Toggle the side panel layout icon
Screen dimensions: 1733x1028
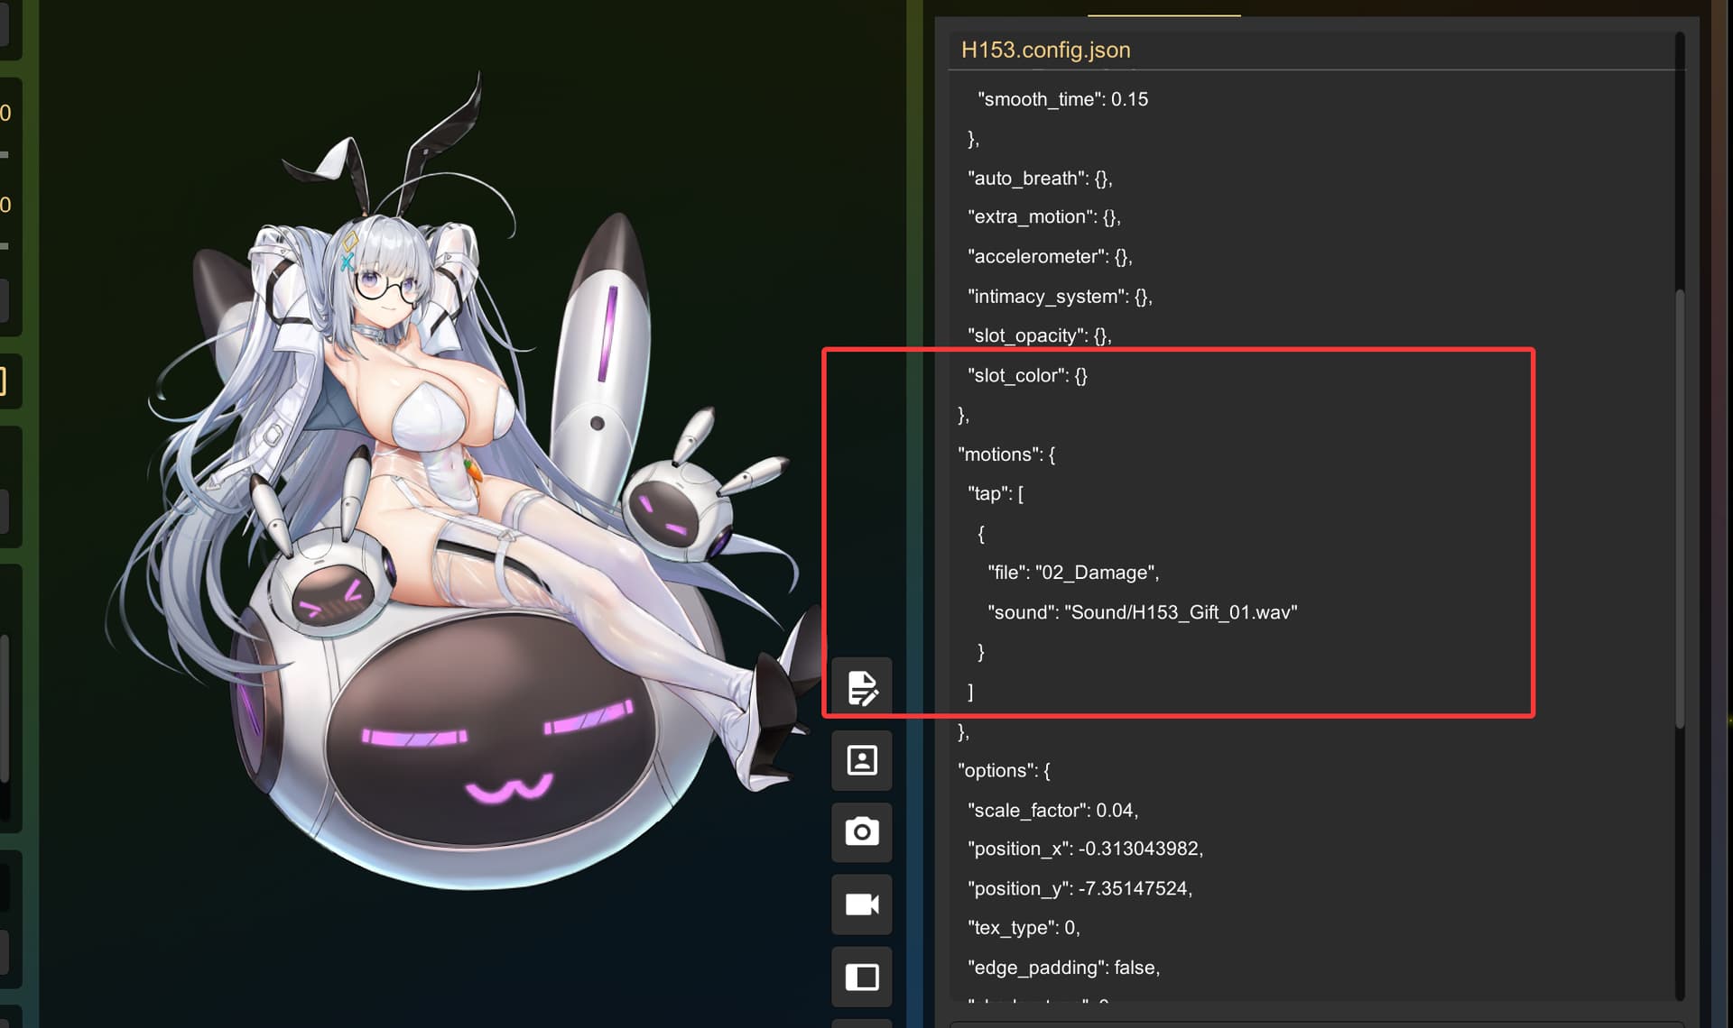862,977
